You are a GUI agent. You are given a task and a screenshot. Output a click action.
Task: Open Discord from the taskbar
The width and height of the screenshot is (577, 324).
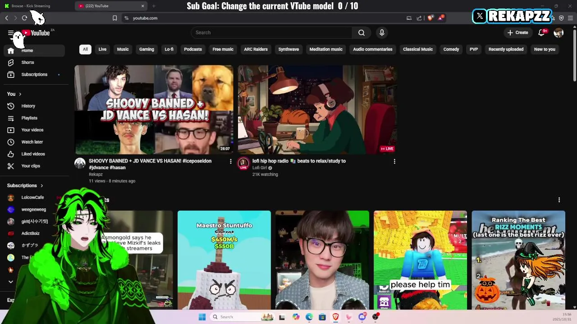pyautogui.click(x=362, y=317)
